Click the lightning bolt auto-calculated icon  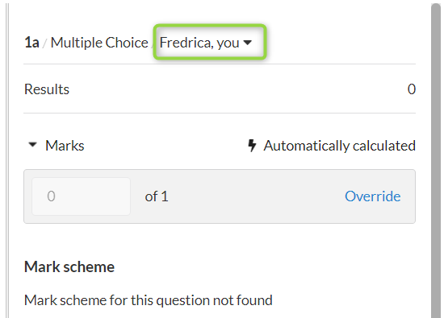click(x=252, y=146)
